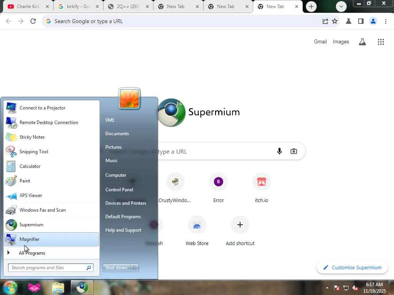
Task: Open the tab search dropdown
Action: (341, 7)
